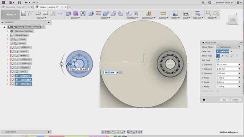This screenshot has width=244, height=137.
Task: Toggle lightbulb visibility for Coupler:2
Action: (13, 76)
